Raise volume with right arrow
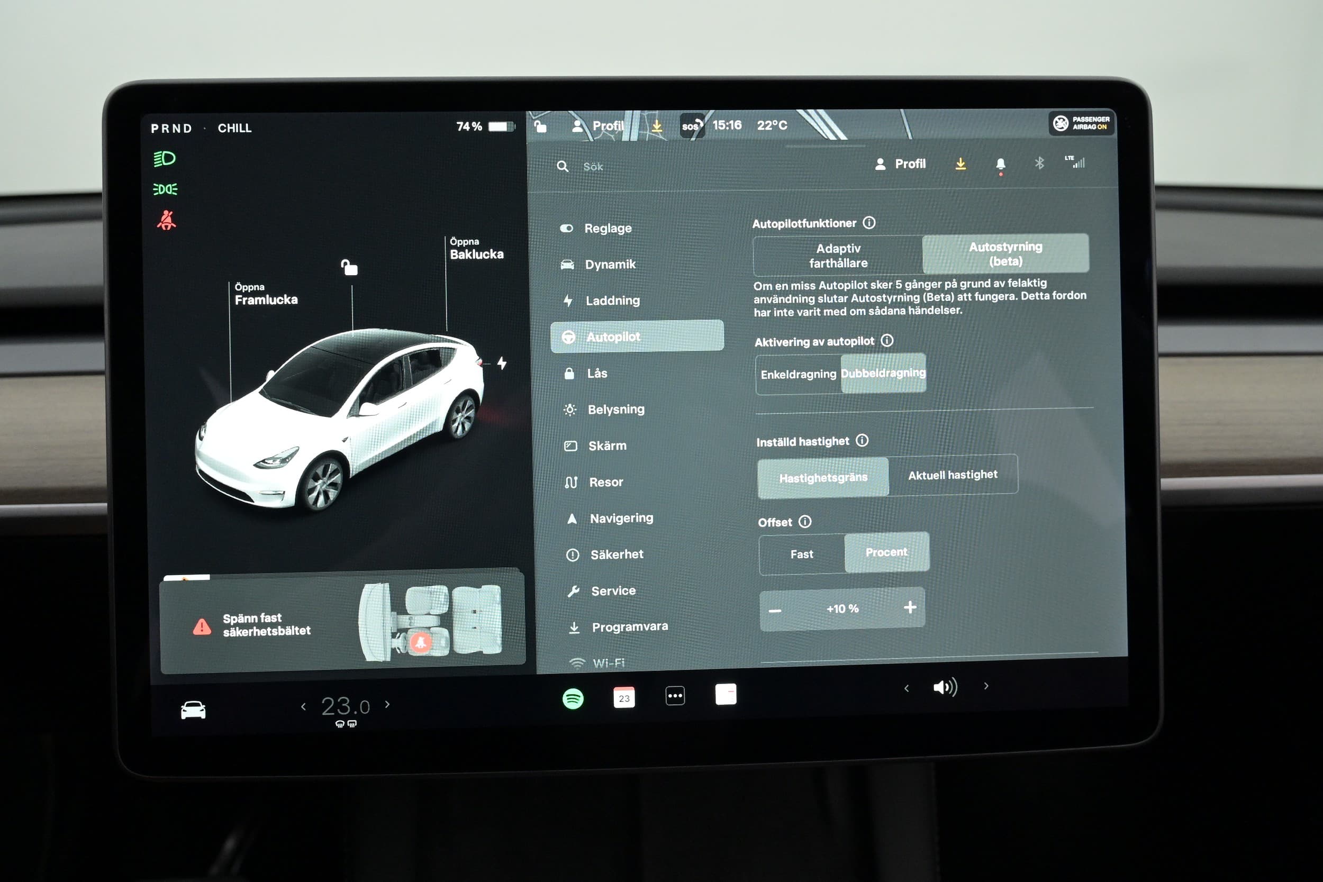This screenshot has height=882, width=1323. coord(986,686)
